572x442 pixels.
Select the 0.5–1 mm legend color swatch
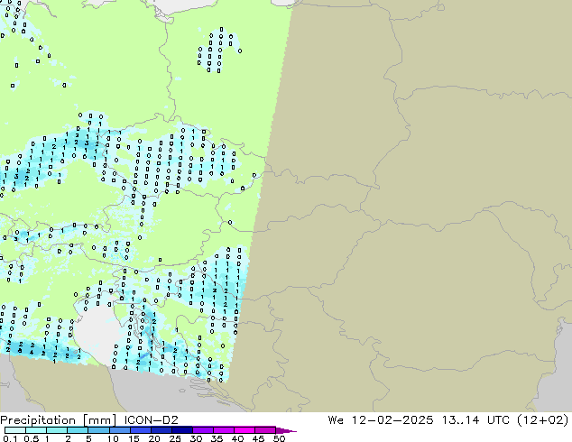36,430
